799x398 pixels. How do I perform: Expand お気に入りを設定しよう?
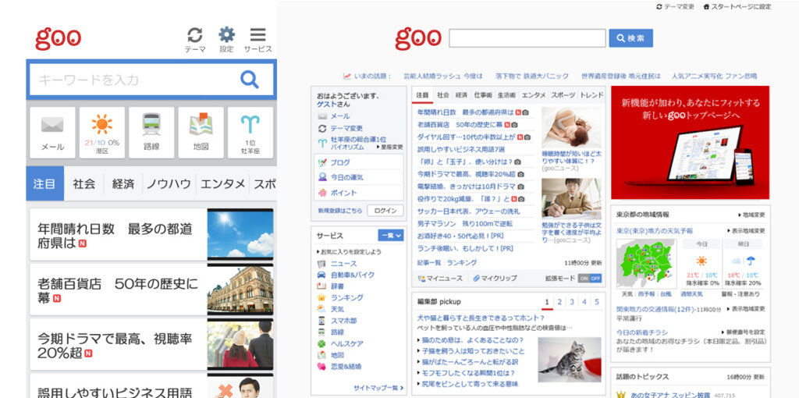(x=349, y=252)
